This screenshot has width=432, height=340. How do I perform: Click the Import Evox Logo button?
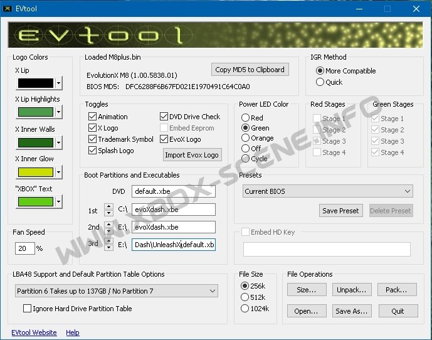(192, 155)
